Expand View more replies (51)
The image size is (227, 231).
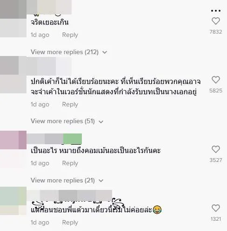coord(67,121)
